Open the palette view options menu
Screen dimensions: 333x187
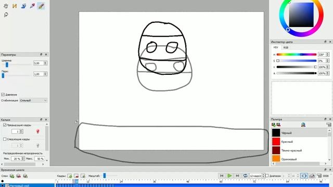pyautogui.click(x=329, y=125)
